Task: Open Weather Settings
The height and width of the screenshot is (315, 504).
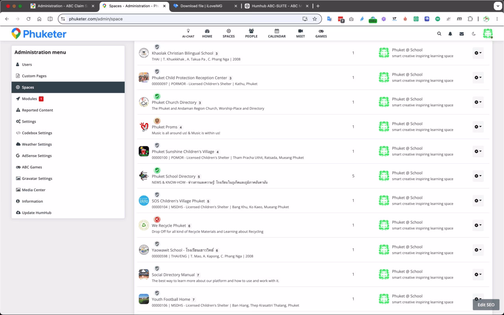Action: click(x=68, y=145)
